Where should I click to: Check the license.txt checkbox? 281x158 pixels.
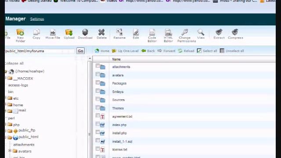coord(97,148)
